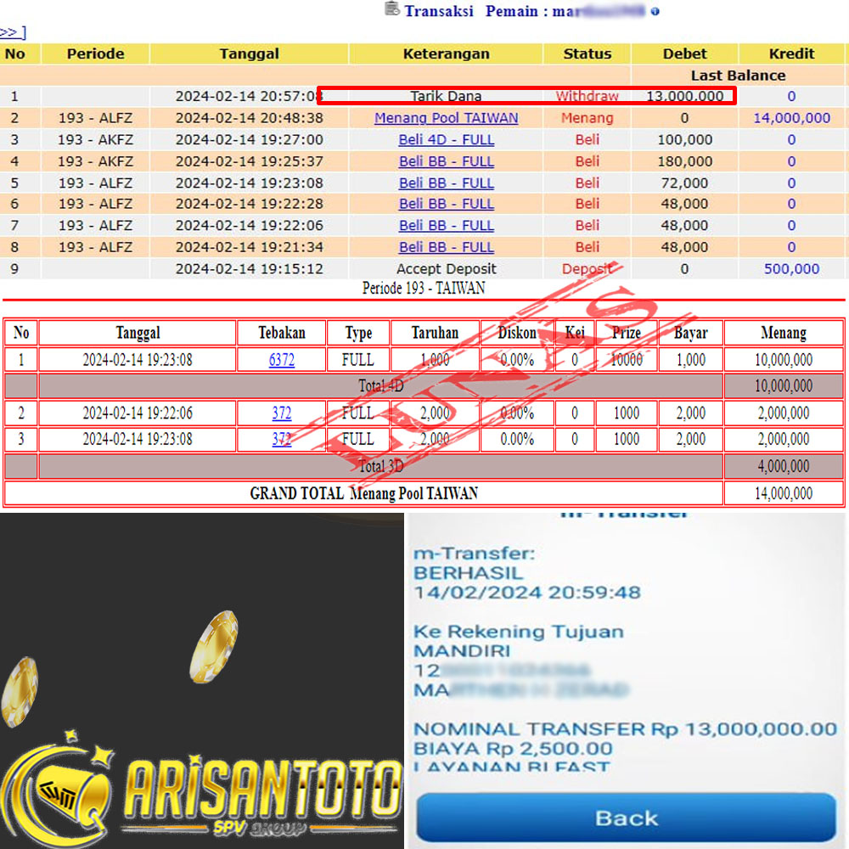Click the 'Taruhan' column header

tap(435, 333)
